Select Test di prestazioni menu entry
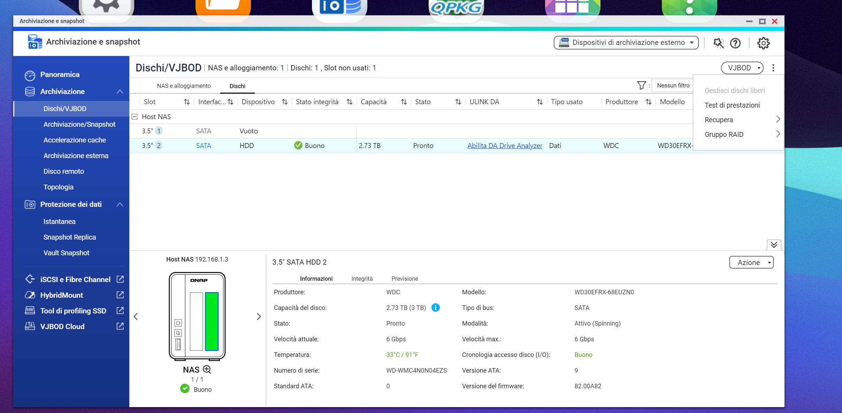Viewport: 842px width, 413px height. coord(732,105)
